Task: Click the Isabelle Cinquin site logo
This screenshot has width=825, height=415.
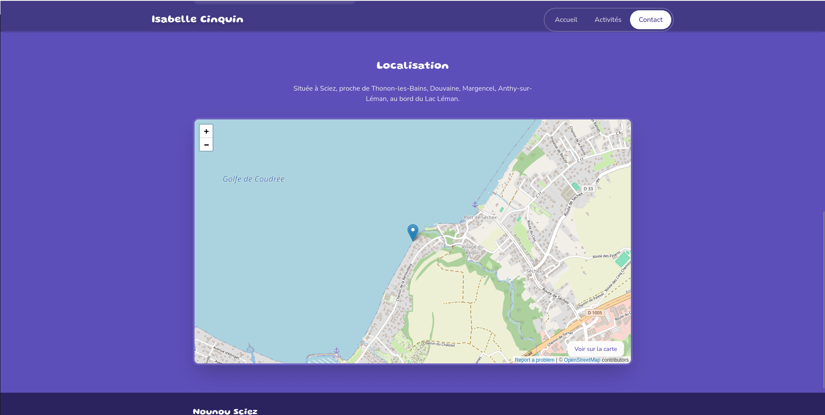Action: point(197,19)
